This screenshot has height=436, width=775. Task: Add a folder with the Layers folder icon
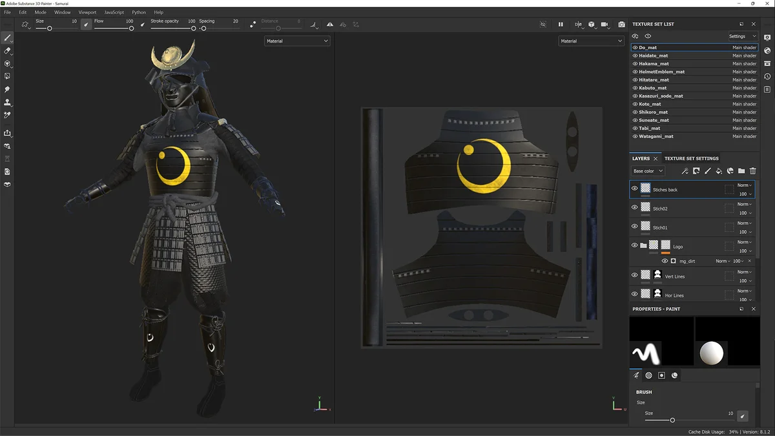coord(741,171)
